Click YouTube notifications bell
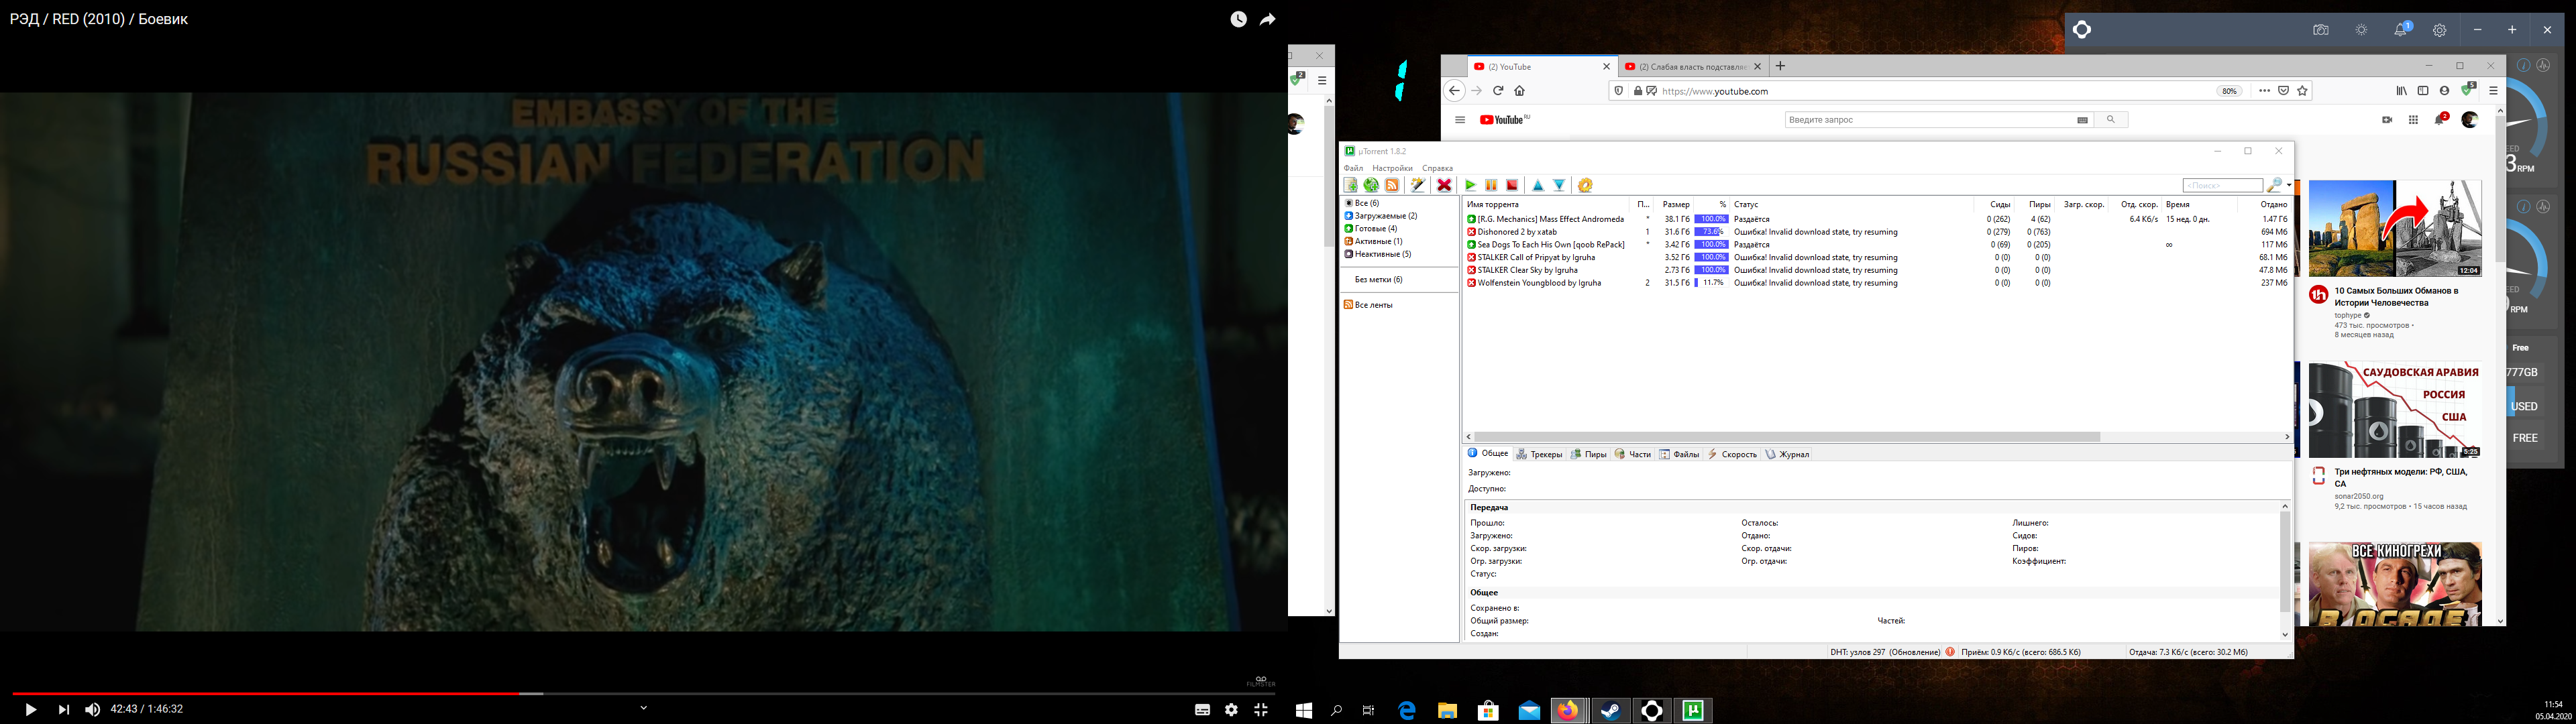The width and height of the screenshot is (2576, 724). pyautogui.click(x=2441, y=119)
